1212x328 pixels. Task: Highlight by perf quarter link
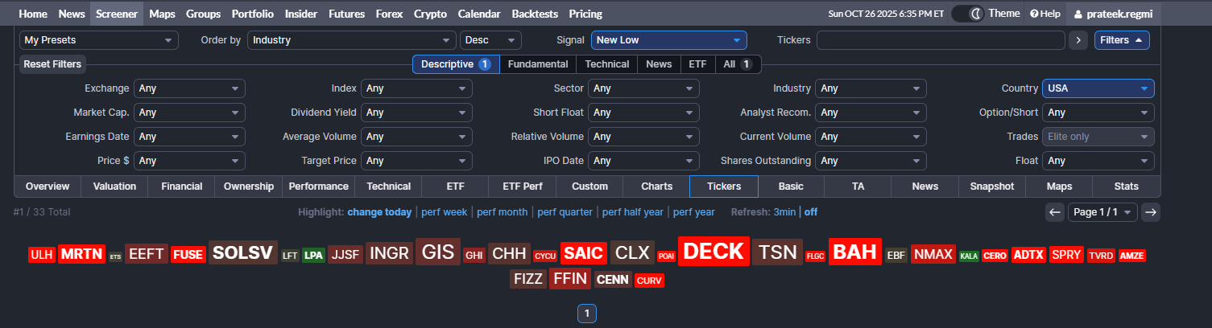[565, 212]
